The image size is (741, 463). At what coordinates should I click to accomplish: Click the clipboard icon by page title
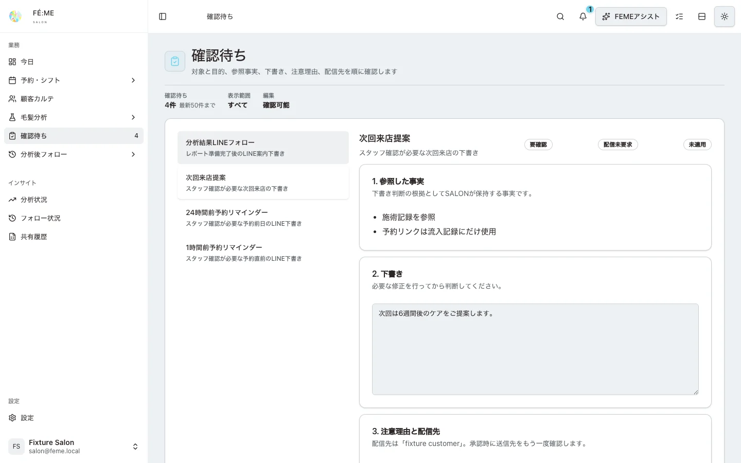[175, 61]
